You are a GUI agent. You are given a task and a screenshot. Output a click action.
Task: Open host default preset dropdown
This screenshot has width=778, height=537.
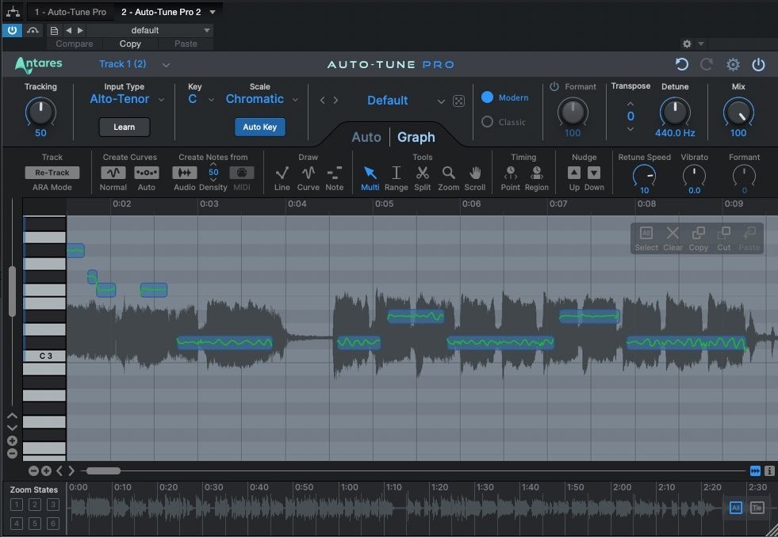(x=207, y=30)
